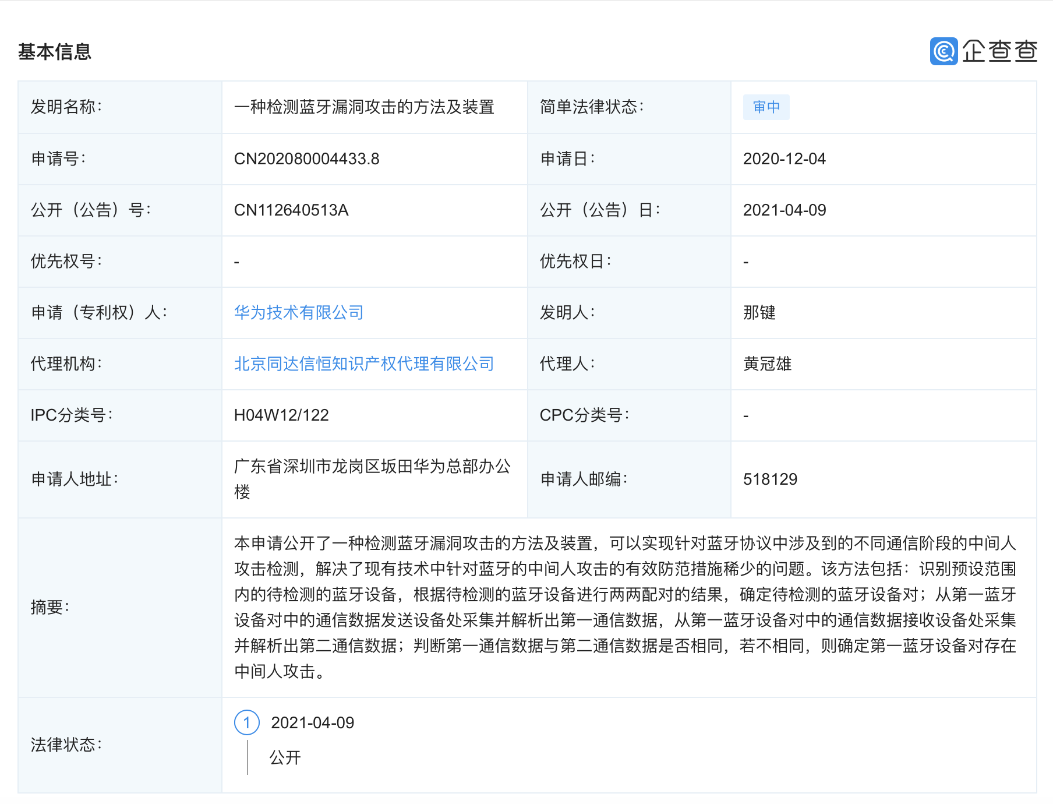Click the 发明名称 label cell
1053x804 pixels.
(x=120, y=107)
